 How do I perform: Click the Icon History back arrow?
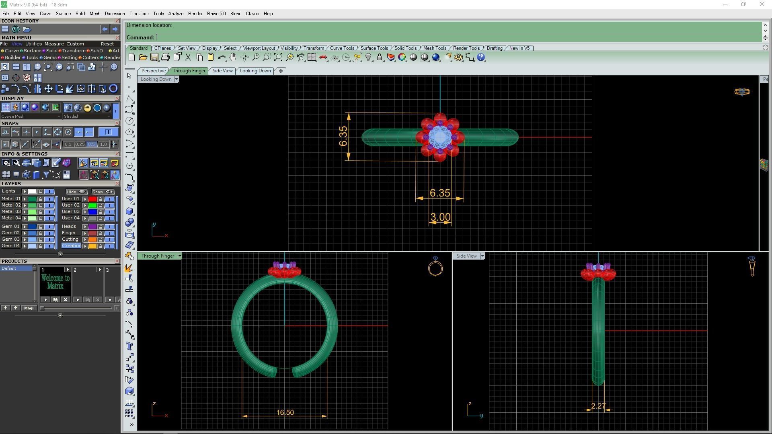click(105, 29)
